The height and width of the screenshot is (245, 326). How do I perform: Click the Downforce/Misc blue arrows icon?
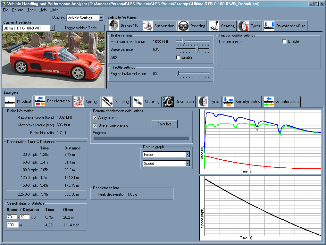(x=269, y=26)
